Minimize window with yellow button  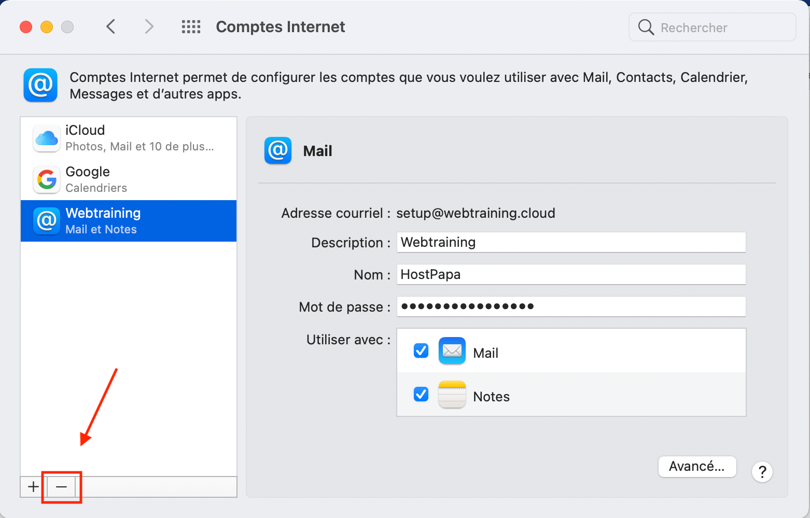coord(47,27)
